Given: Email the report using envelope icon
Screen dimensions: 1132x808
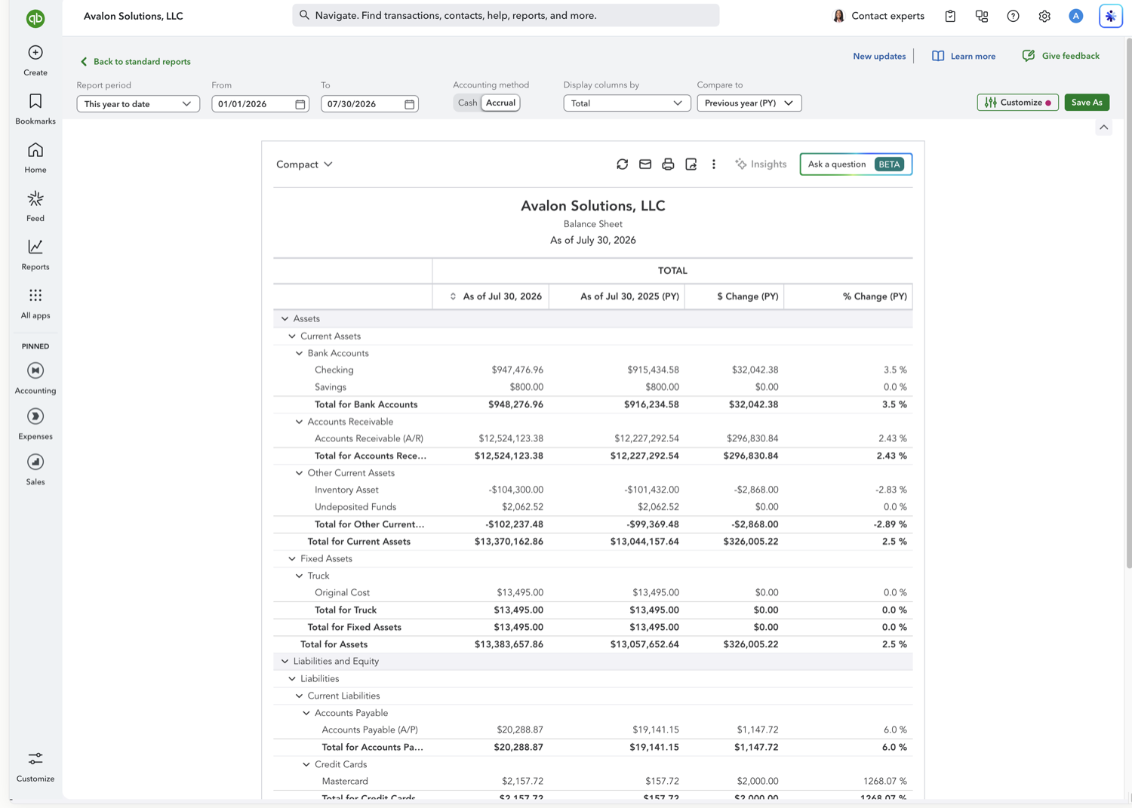Looking at the screenshot, I should pos(645,164).
